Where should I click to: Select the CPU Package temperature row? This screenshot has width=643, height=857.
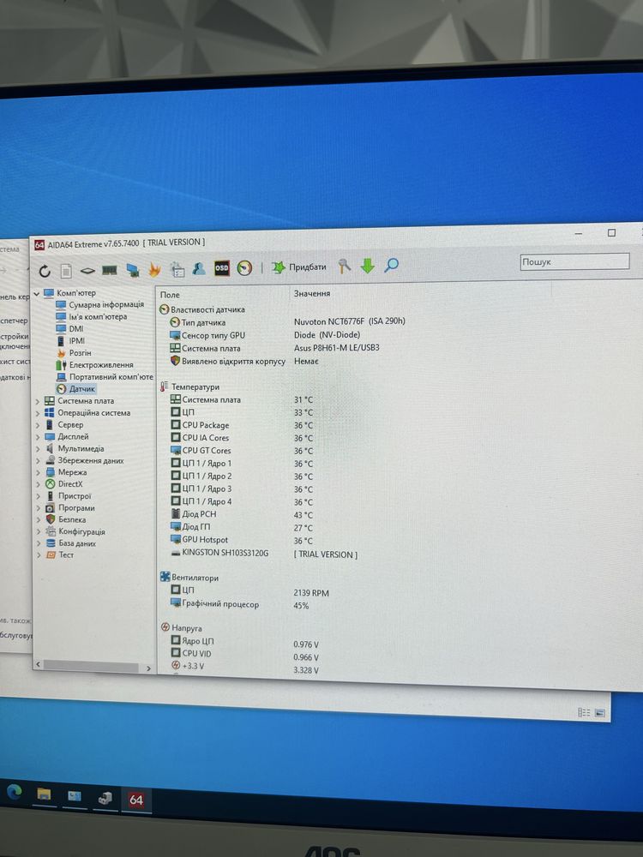(241, 425)
